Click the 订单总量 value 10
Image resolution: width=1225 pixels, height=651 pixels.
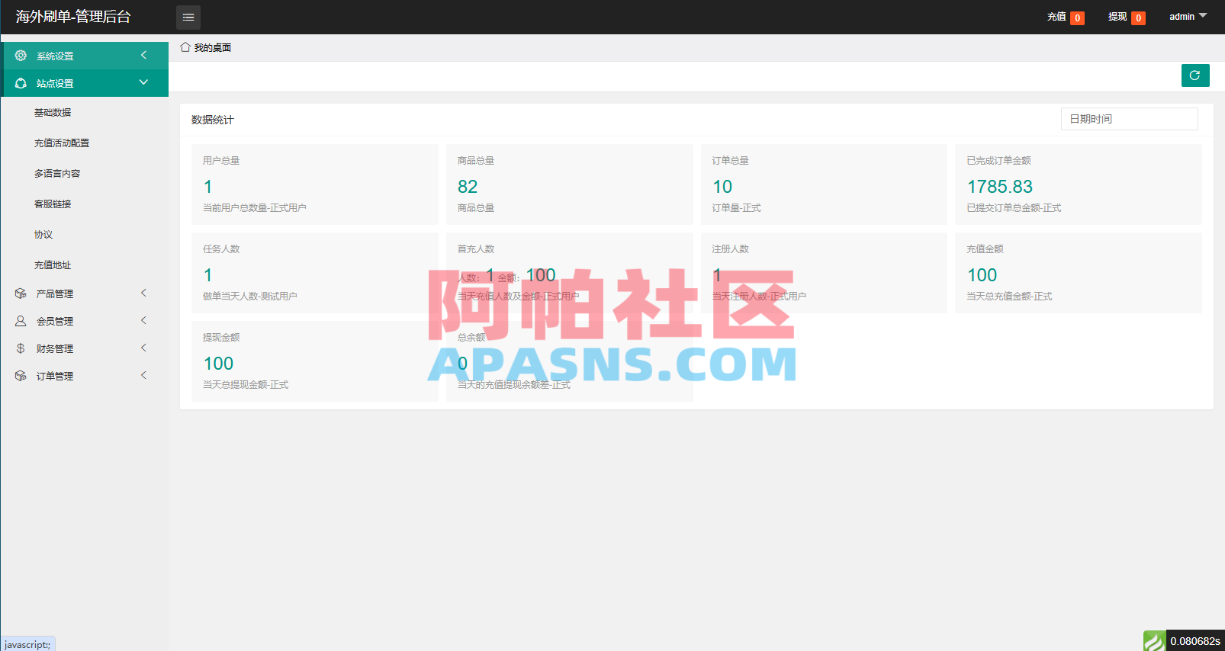coord(722,187)
